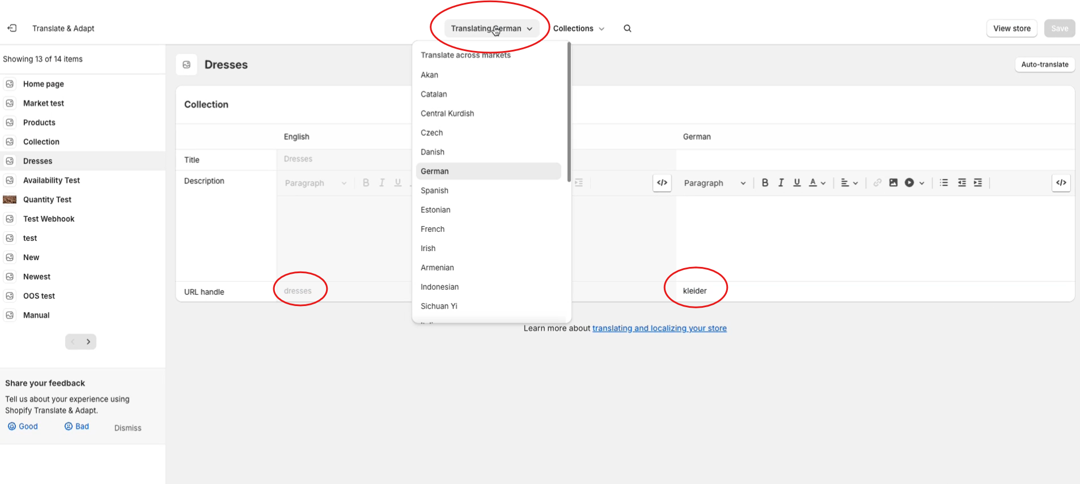This screenshot has height=484, width=1080.
Task: Select Armenian from language list
Action: click(488, 268)
